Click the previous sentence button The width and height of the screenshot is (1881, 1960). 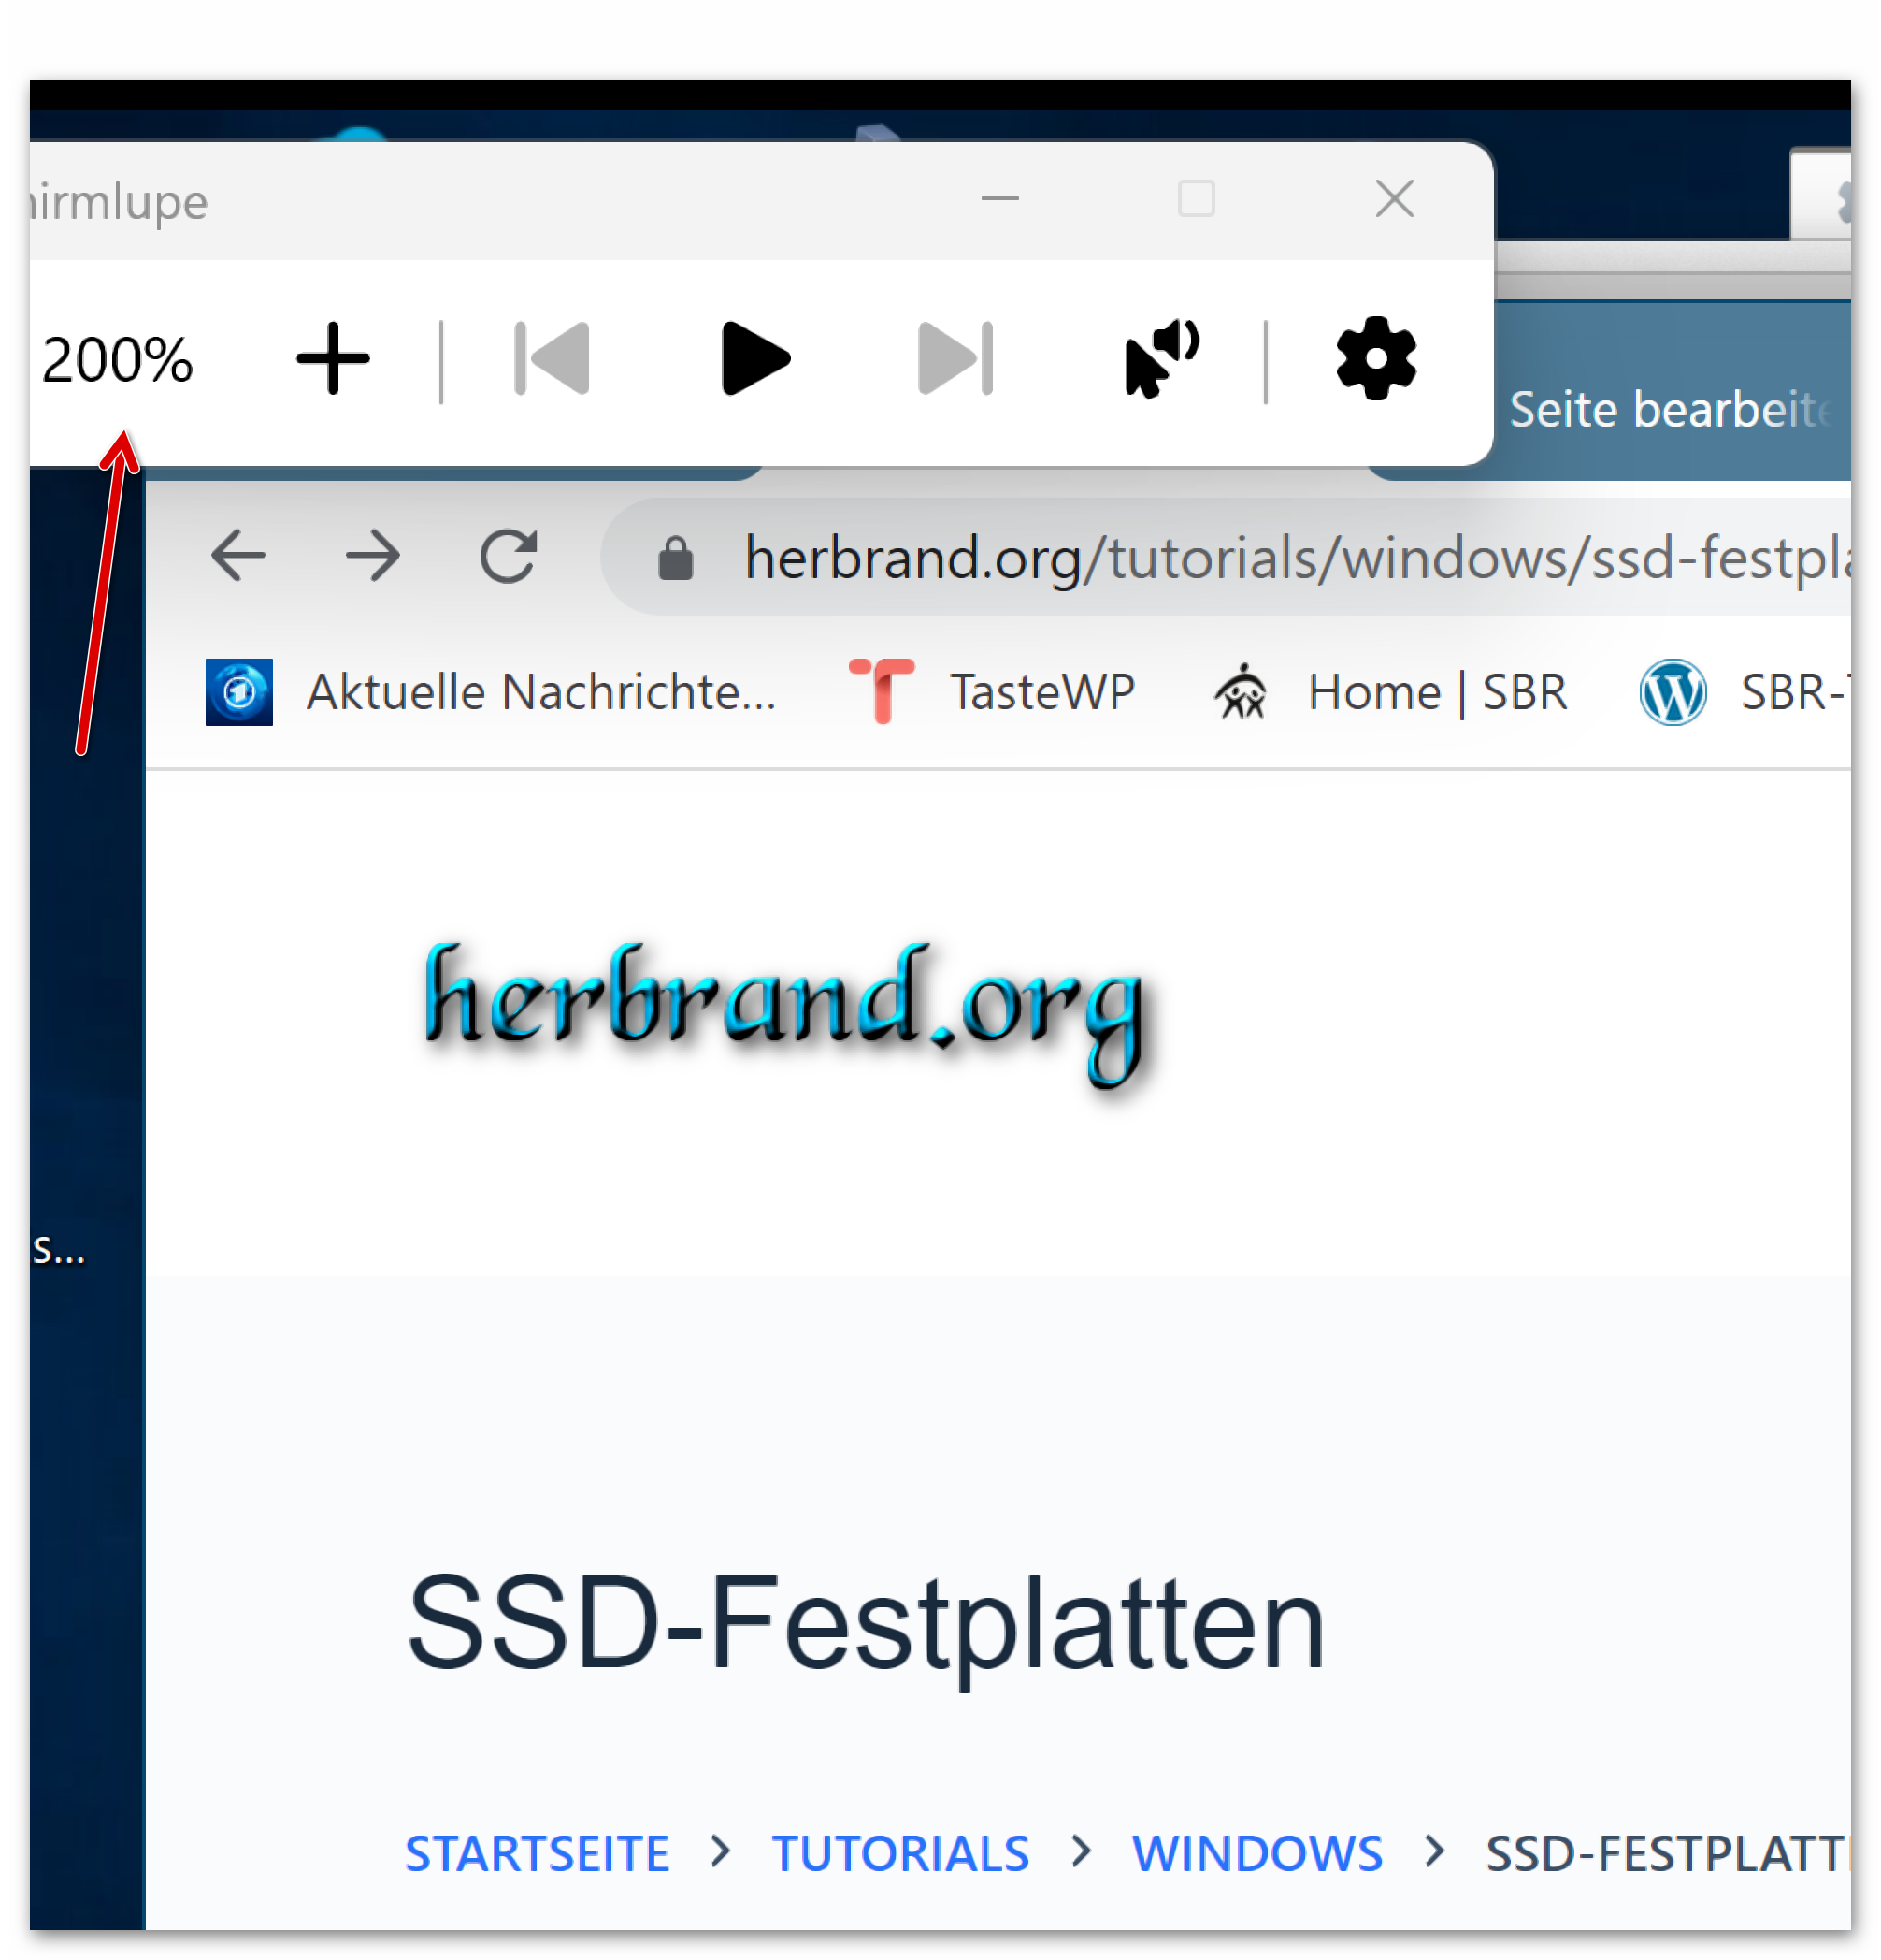tap(552, 359)
